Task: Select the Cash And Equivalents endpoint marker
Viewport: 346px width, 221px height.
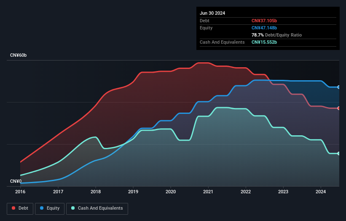Action: coord(339,153)
